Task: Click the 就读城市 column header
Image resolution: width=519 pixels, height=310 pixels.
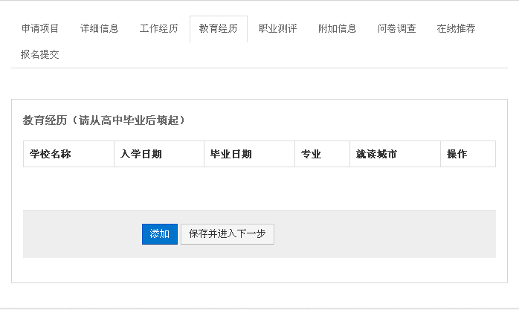Action: tap(396, 154)
